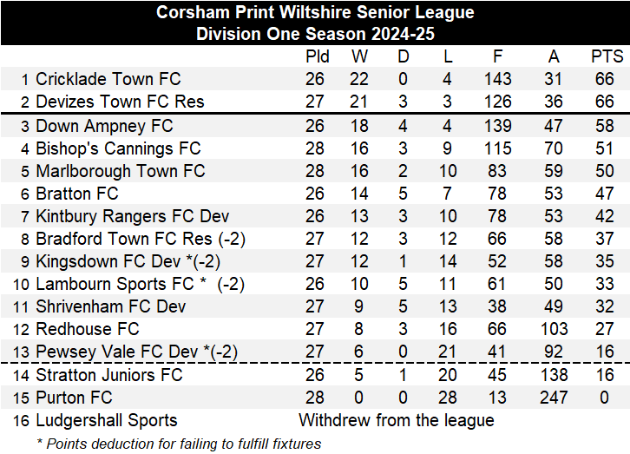The width and height of the screenshot is (630, 454).
Task: Click the F goals-for column header
Action: pos(497,57)
